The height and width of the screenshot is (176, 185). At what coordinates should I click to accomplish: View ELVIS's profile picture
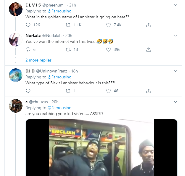[16, 9]
